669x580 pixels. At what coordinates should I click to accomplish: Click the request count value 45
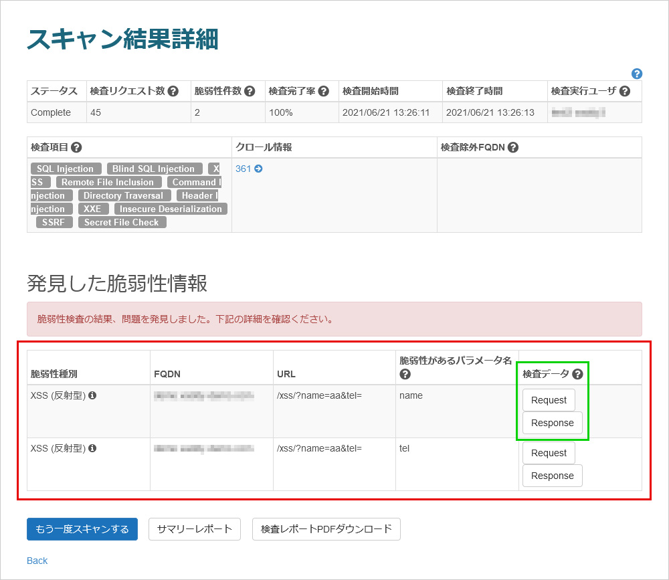click(x=96, y=112)
